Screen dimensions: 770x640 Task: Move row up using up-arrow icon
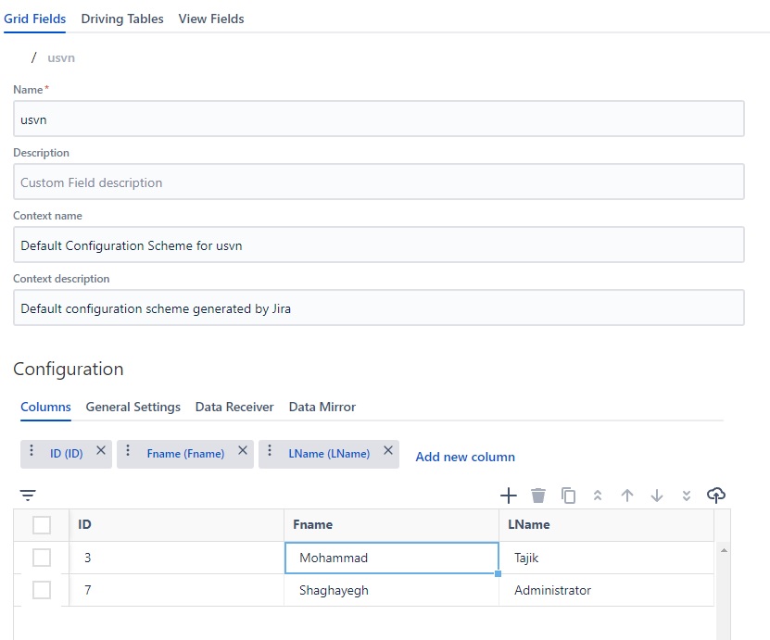pos(627,495)
